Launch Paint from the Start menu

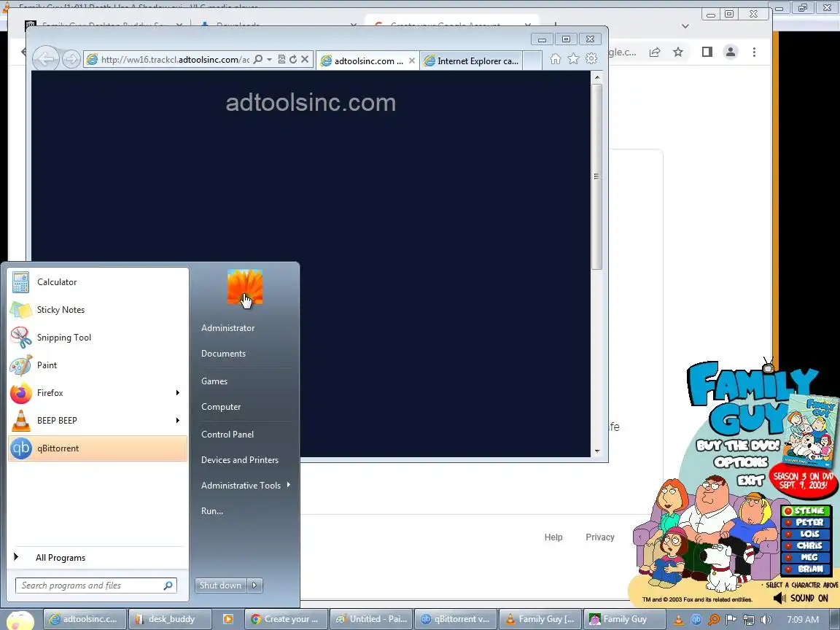coord(98,365)
